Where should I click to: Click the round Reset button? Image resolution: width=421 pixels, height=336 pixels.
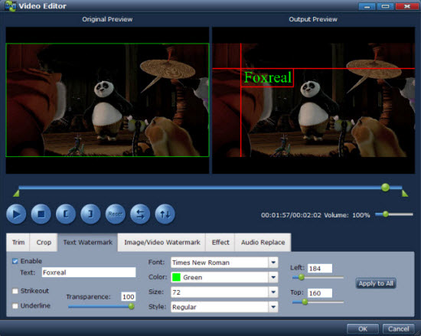[116, 214]
